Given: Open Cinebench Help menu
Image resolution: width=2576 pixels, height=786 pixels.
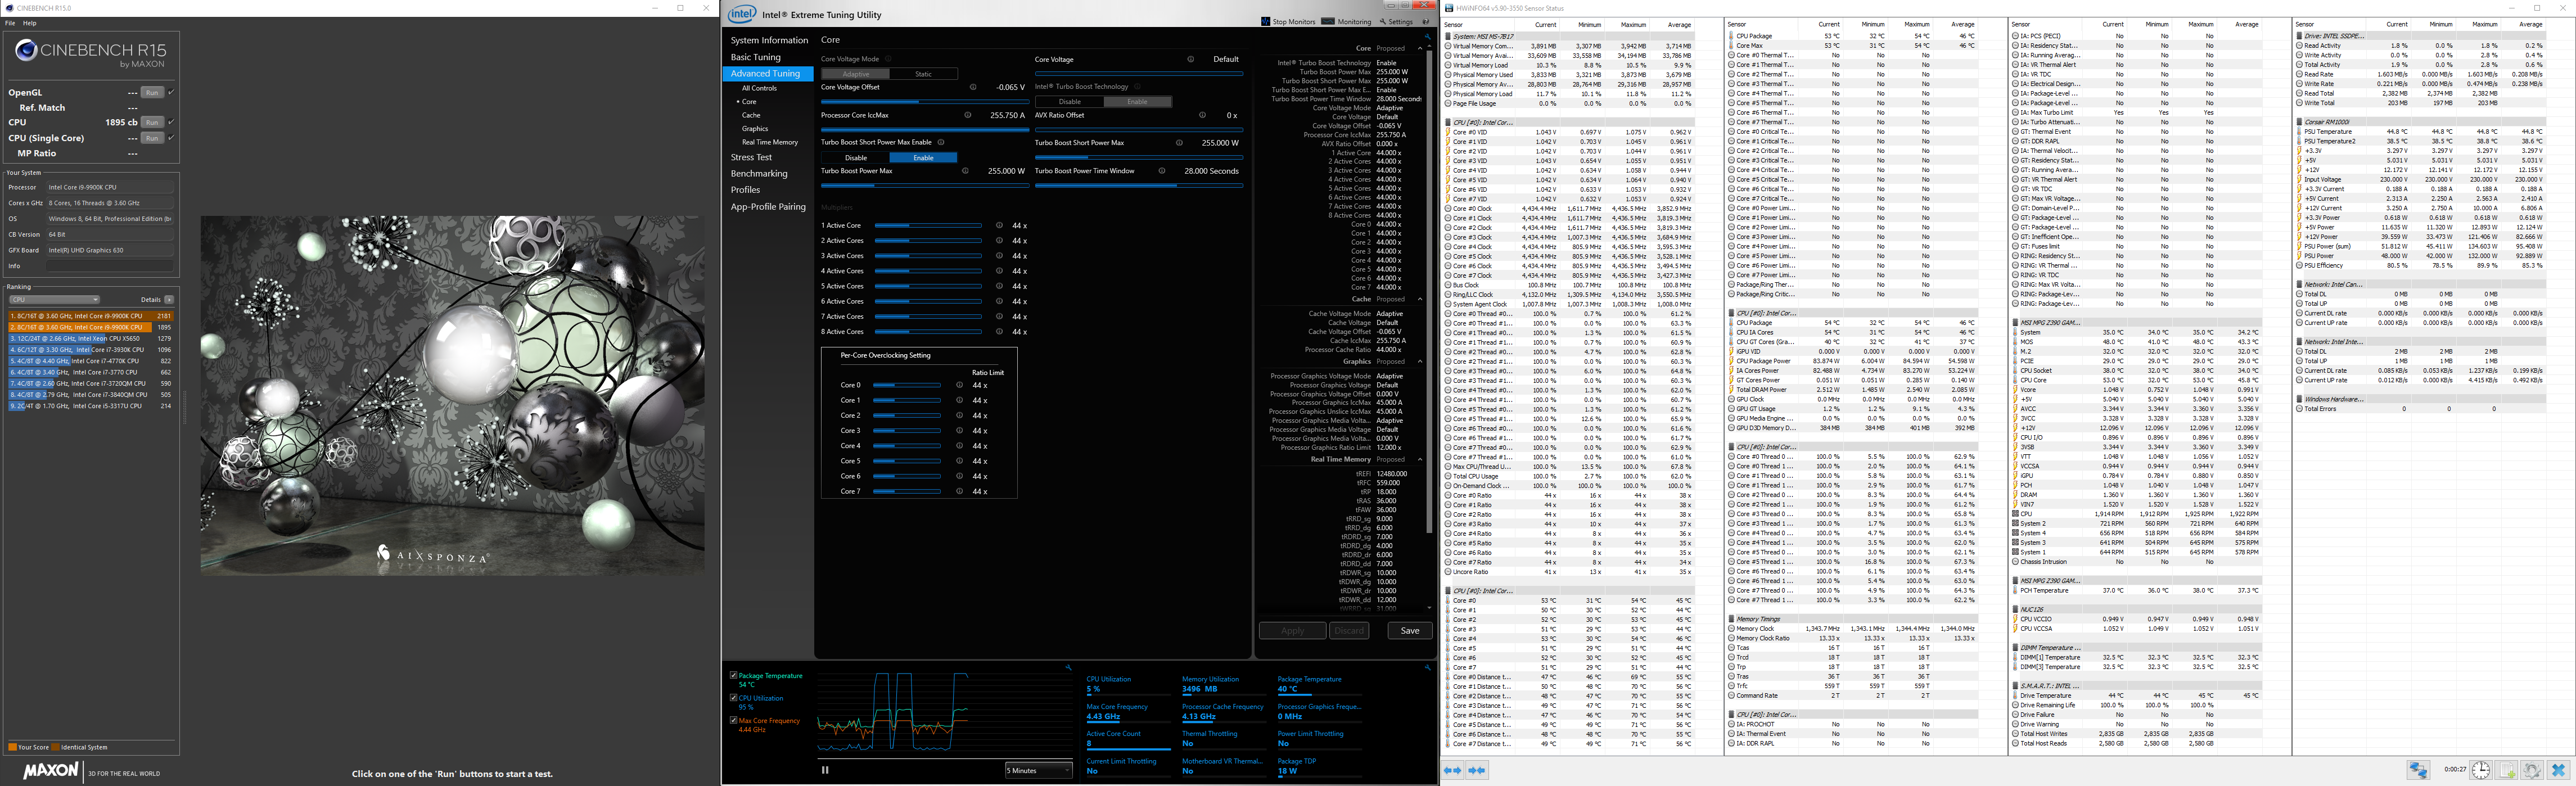Looking at the screenshot, I should tap(30, 23).
